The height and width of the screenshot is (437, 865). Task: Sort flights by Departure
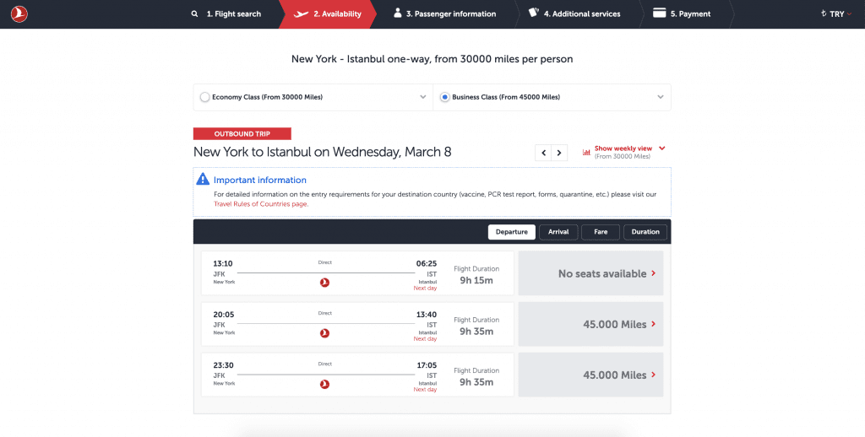pos(511,232)
